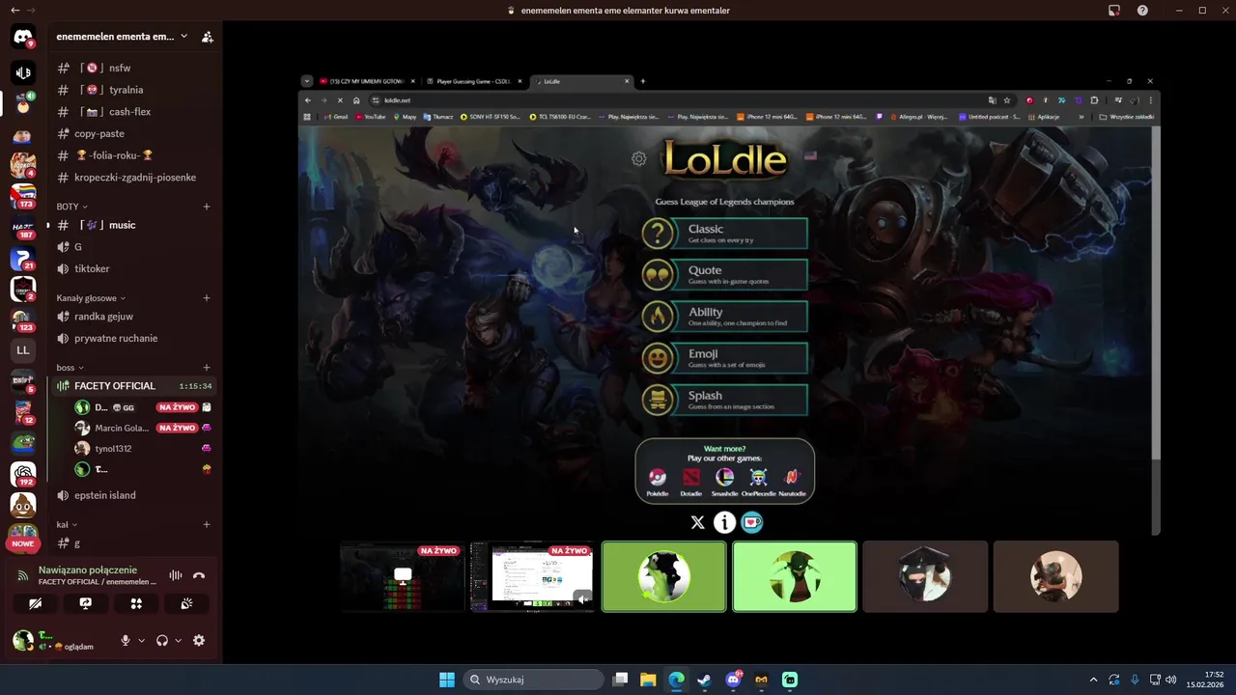Open the copy-paste channel
This screenshot has width=1236, height=695.
(135, 133)
